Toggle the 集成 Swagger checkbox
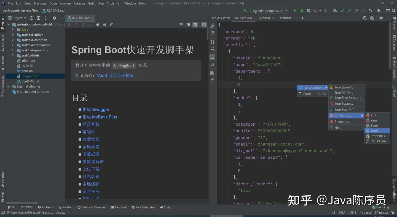This screenshot has height=217, width=397. point(80,110)
